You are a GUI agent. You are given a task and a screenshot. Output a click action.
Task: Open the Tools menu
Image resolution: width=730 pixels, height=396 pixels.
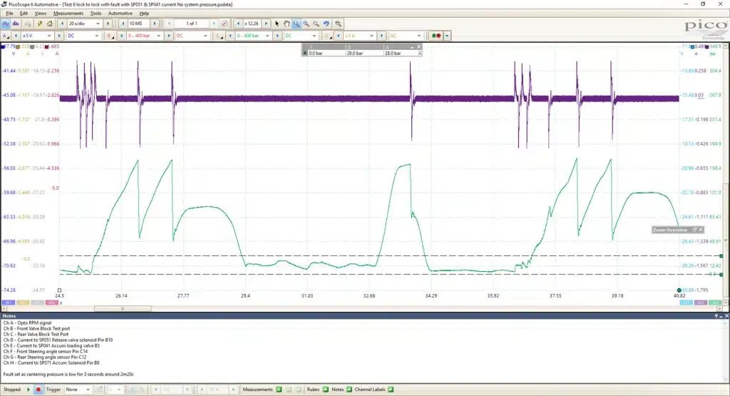96,14
